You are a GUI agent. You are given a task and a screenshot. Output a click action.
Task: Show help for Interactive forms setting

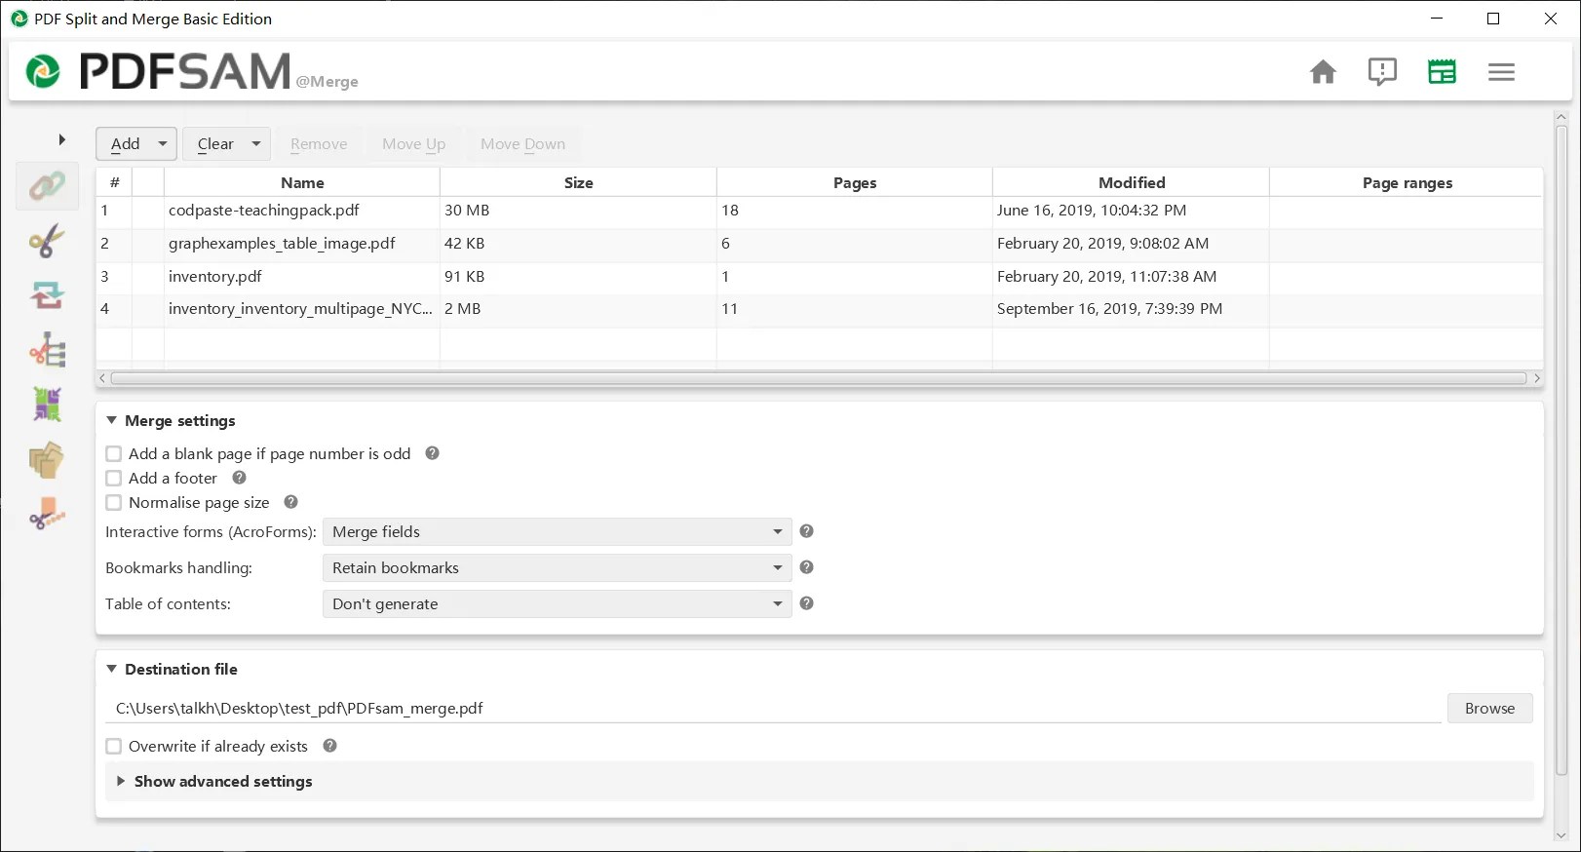(x=806, y=531)
